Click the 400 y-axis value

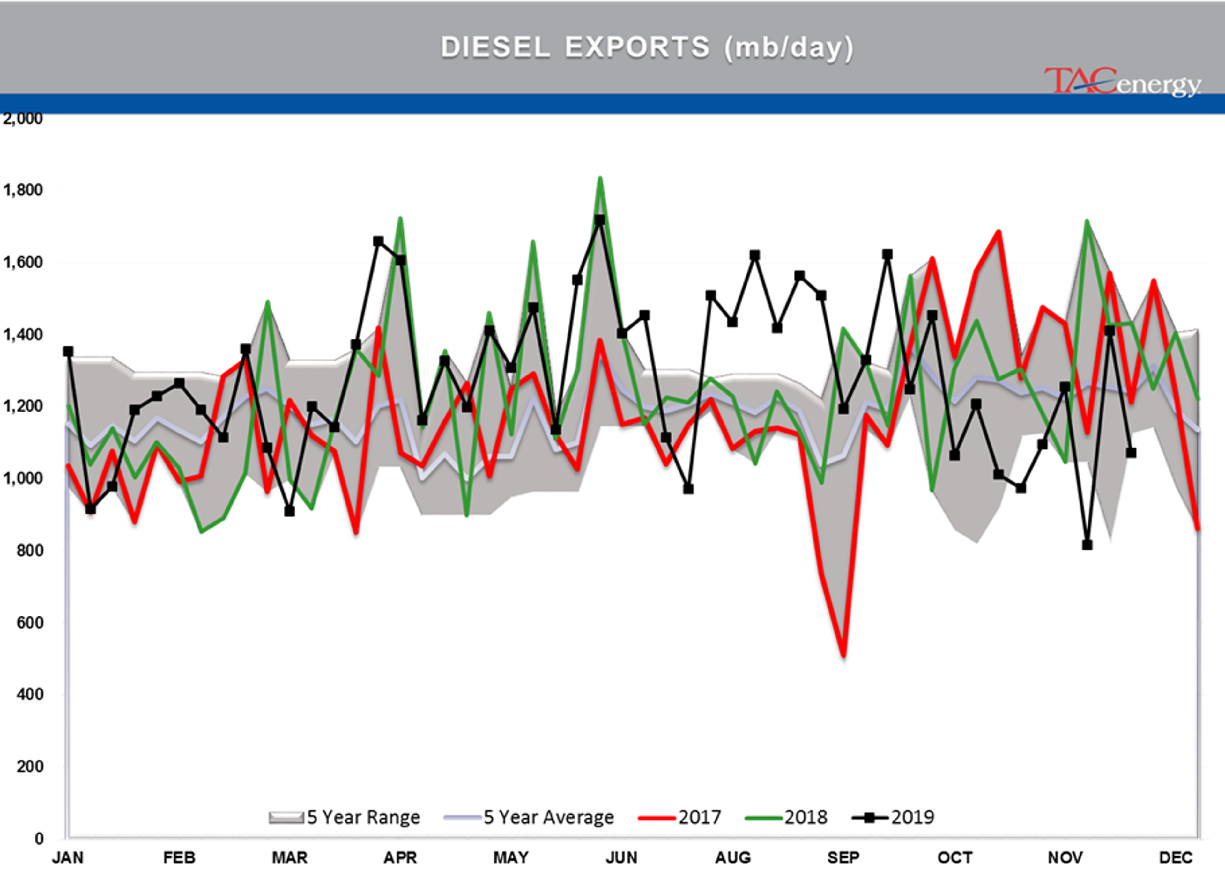coord(30,694)
